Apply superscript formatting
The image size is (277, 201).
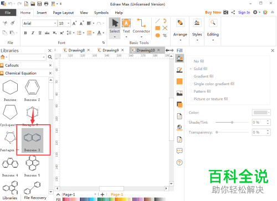click(61, 33)
